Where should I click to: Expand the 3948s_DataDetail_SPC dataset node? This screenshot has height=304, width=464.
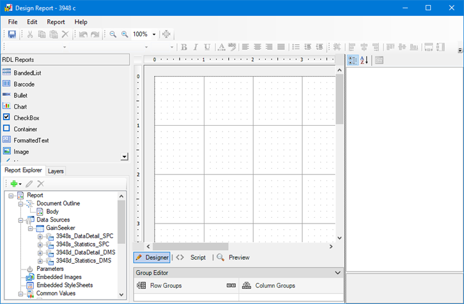click(x=40, y=236)
